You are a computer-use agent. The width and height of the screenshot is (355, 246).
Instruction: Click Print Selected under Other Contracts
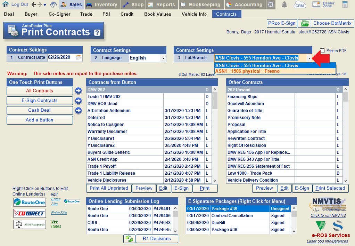click(330, 188)
